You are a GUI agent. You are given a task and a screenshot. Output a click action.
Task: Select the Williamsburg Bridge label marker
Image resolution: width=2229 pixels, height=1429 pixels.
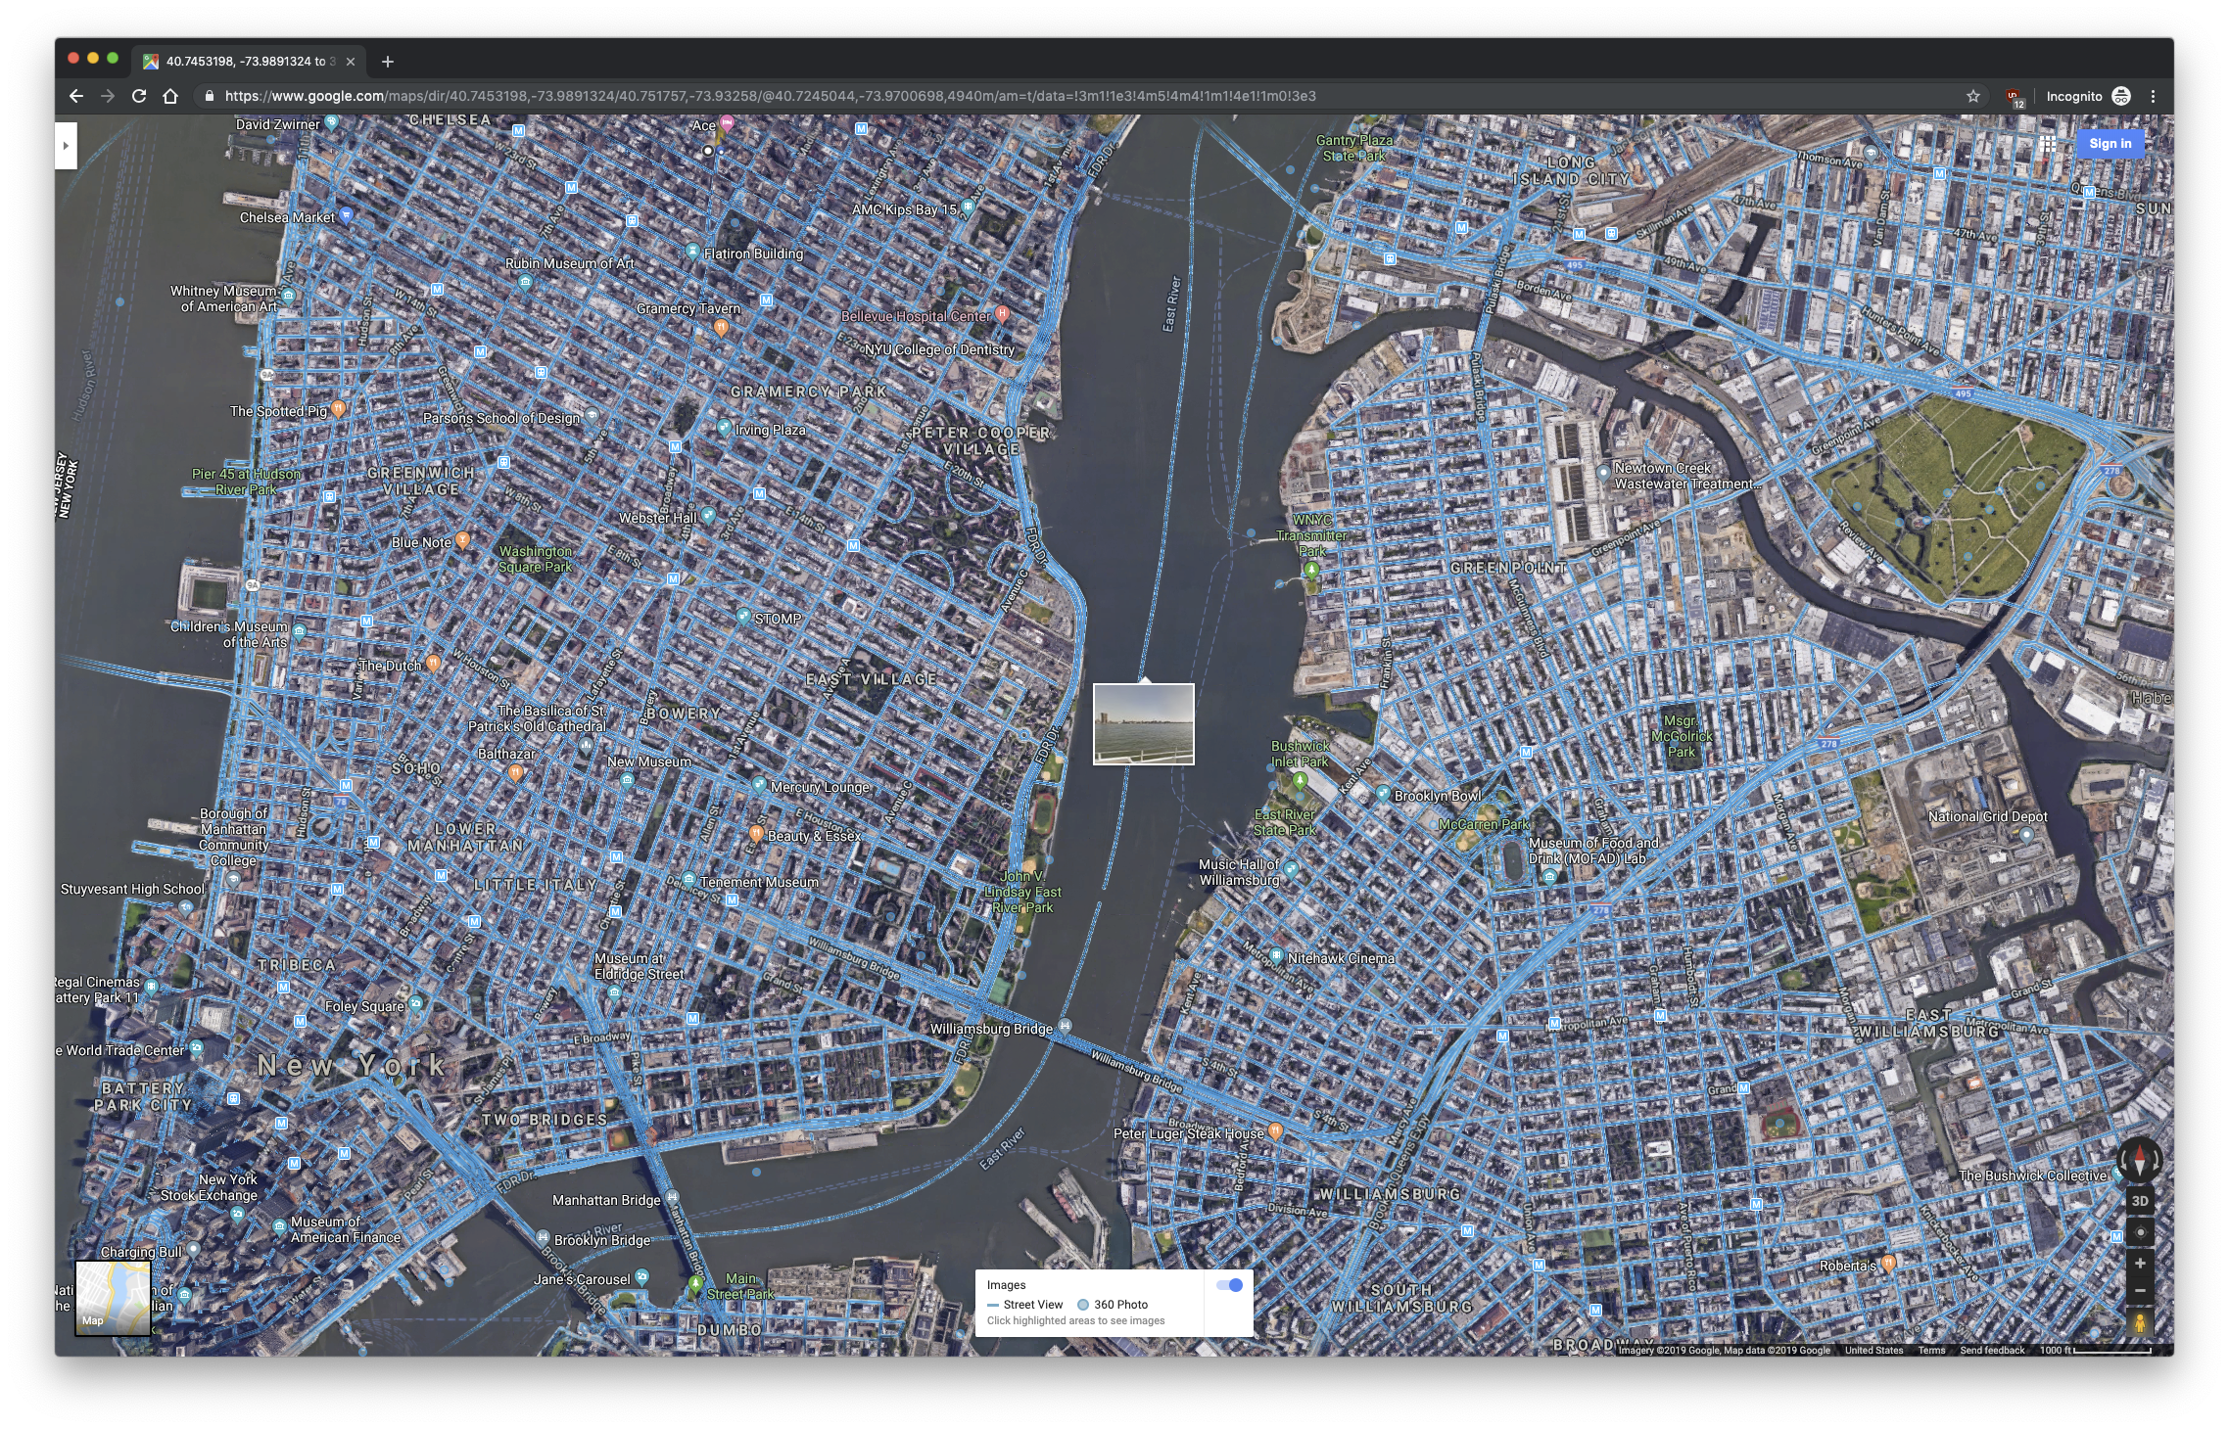pos(1065,1027)
